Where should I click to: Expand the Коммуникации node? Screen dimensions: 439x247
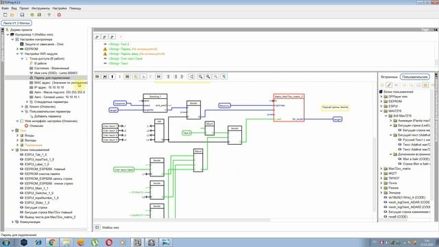tap(12, 222)
